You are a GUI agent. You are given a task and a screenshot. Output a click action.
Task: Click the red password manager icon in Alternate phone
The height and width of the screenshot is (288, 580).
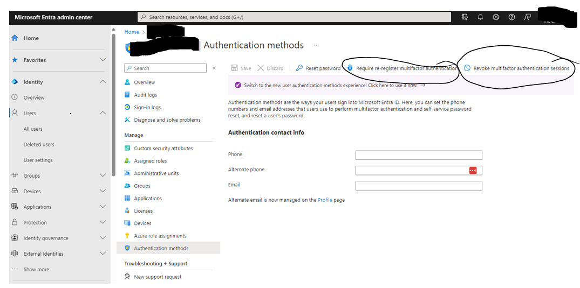(x=473, y=170)
